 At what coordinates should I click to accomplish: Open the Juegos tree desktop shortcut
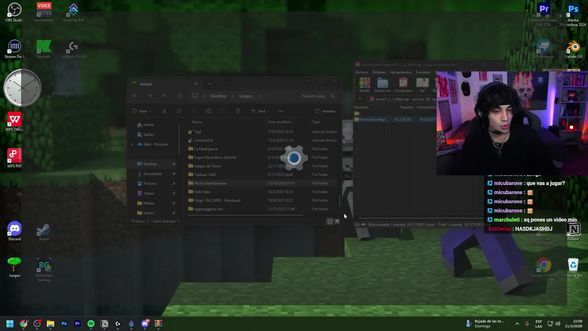(15, 268)
